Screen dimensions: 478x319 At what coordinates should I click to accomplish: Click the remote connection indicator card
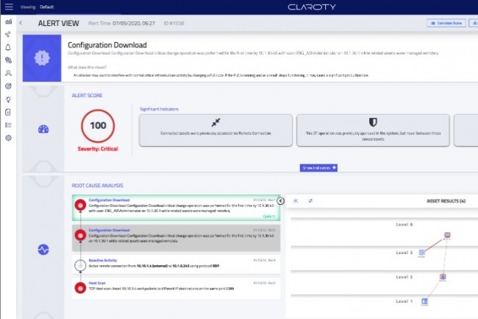coord(215,128)
